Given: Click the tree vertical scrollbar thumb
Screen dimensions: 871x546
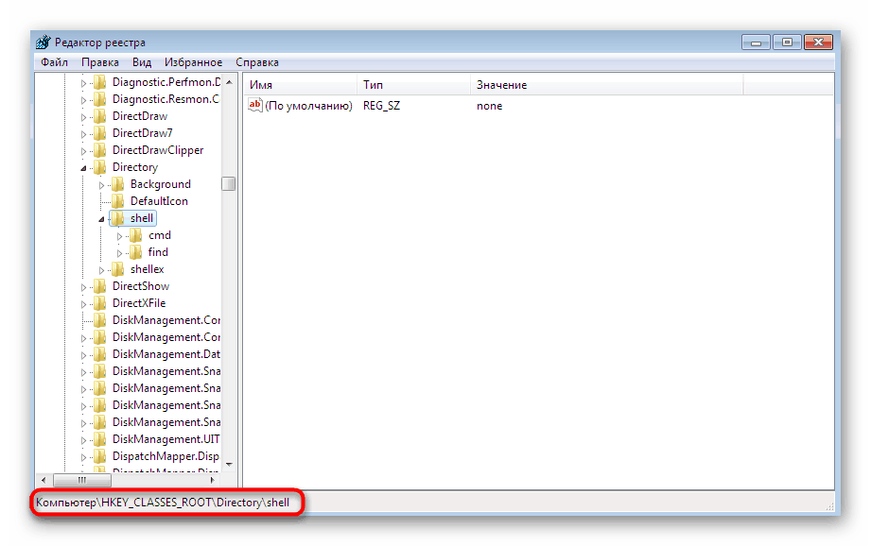Looking at the screenshot, I should click(229, 183).
